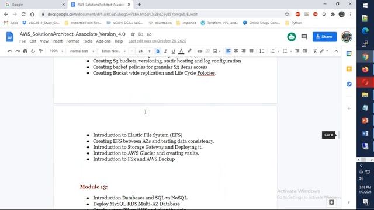Open the Normal text style dropdown
This screenshot has height=210, width=374.
[x=82, y=51]
